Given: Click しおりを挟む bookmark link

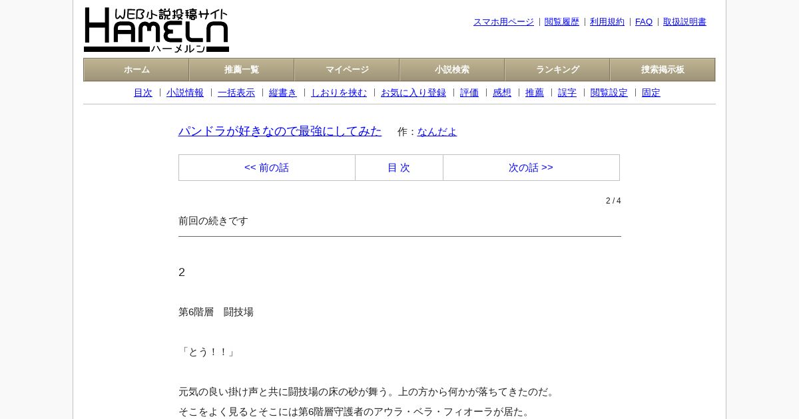Looking at the screenshot, I should click(x=339, y=93).
